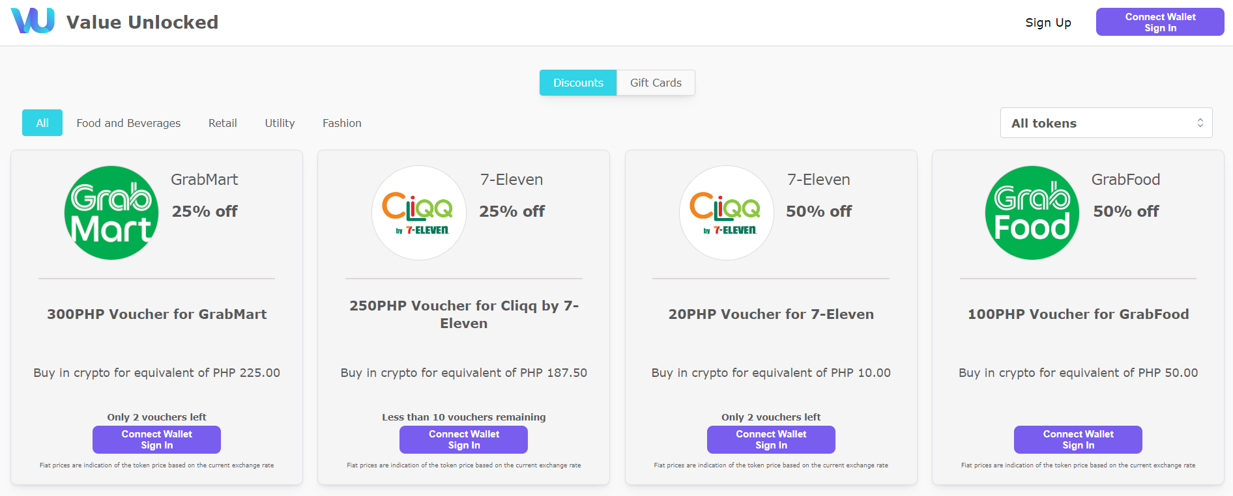This screenshot has width=1233, height=496.
Task: Filter by Food and Beverages
Action: [128, 123]
